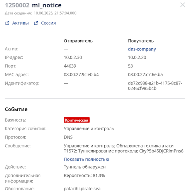Click event ID 1250002 in header
The height and width of the screenshot is (193, 190).
[x=17, y=5]
